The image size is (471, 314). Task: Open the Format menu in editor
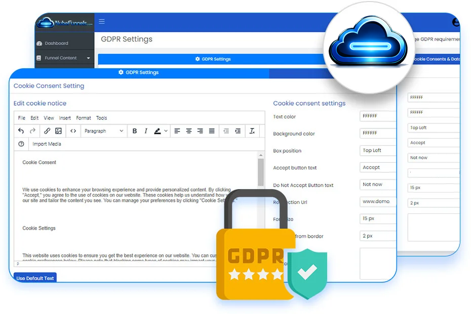click(x=84, y=118)
